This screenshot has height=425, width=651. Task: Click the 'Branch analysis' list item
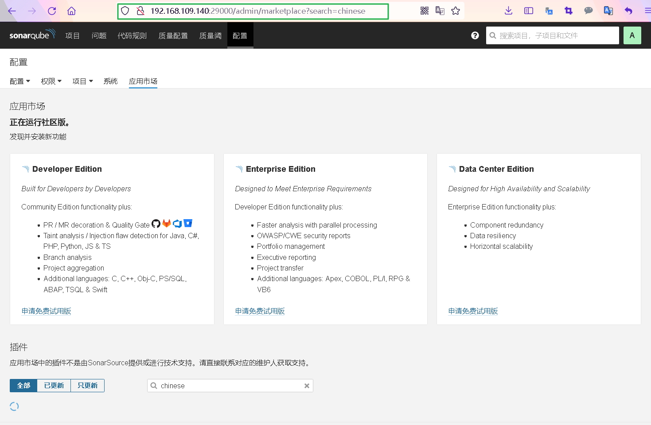click(x=67, y=258)
